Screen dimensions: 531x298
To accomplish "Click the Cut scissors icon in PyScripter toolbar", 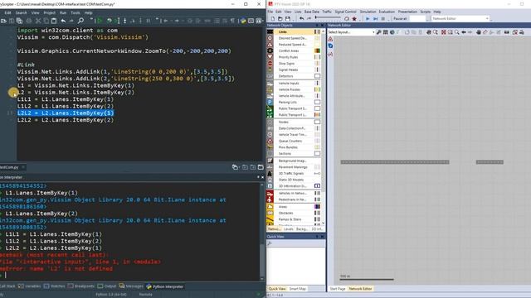I will 38,21.
